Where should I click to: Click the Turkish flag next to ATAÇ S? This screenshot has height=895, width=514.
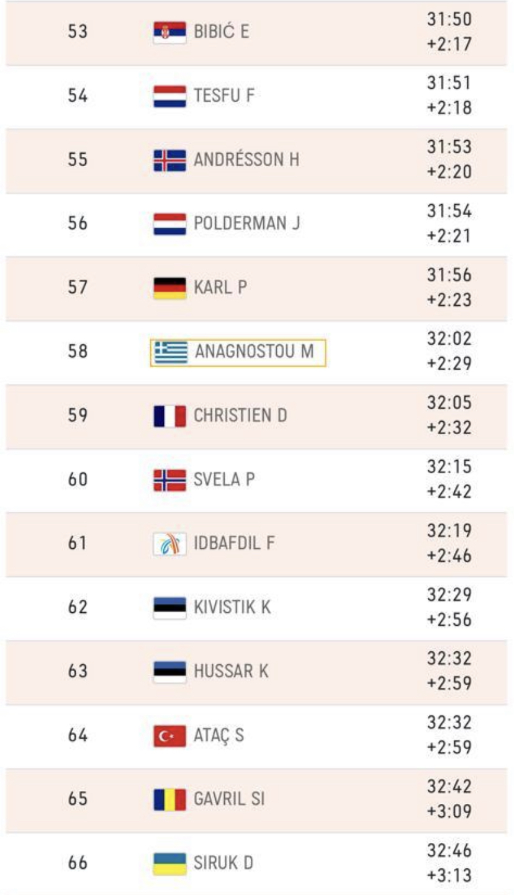tap(169, 736)
